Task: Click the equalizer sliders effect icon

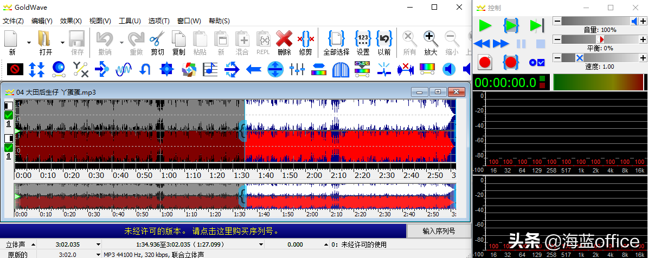Action: click(297, 69)
